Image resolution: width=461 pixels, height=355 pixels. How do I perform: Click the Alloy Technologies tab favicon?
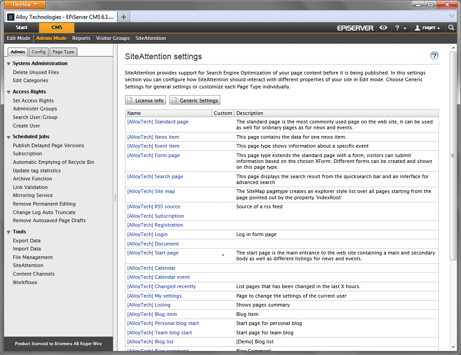[11, 17]
